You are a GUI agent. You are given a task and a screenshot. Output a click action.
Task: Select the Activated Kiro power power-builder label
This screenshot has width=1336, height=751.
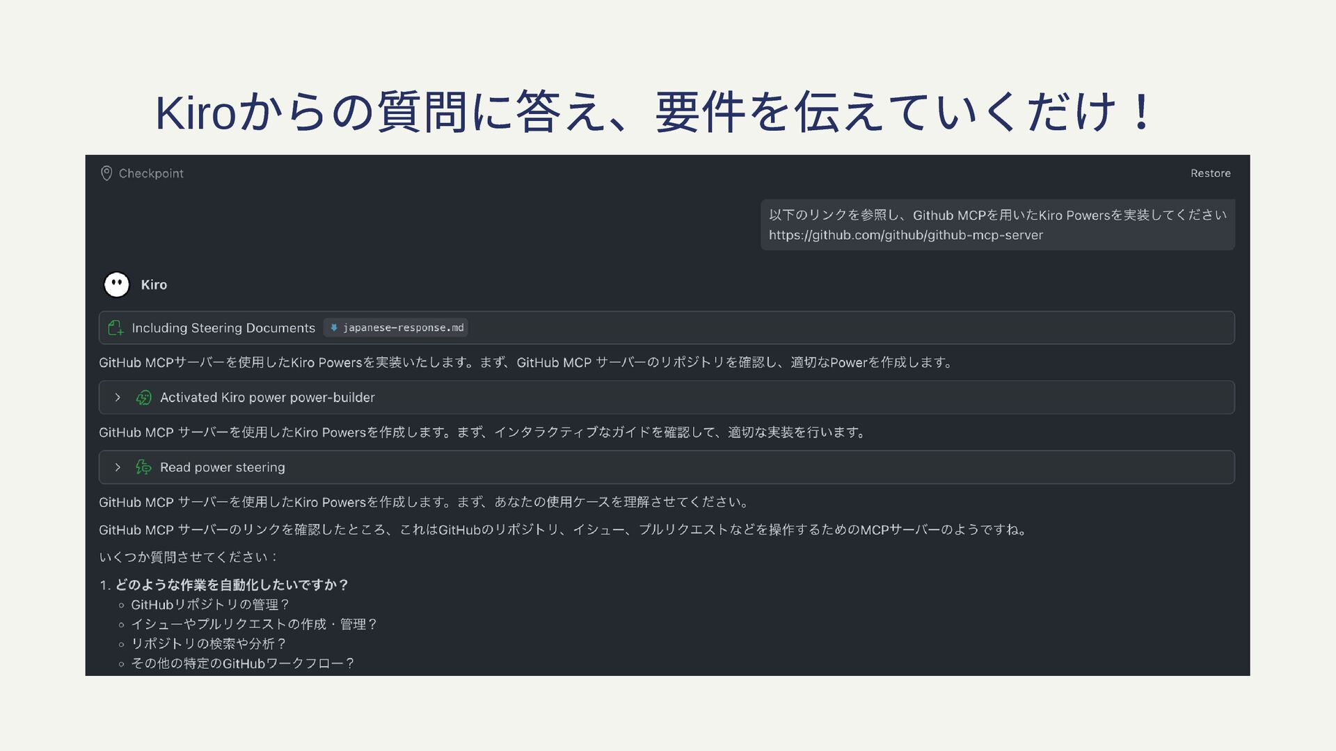tap(267, 398)
